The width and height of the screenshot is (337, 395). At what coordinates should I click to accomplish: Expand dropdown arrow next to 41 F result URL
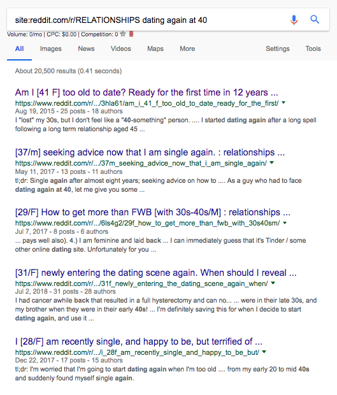pyautogui.click(x=283, y=103)
